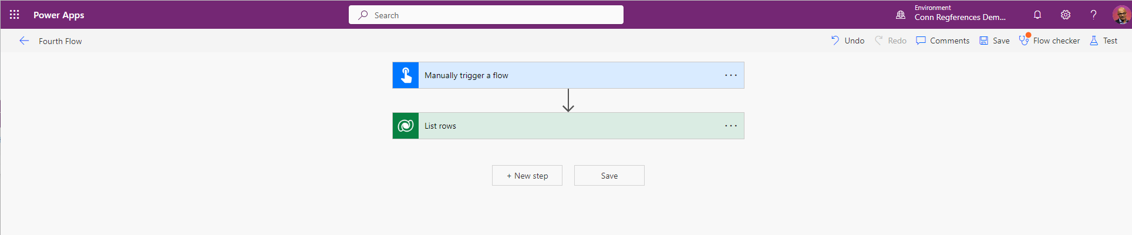Click the Dataverse List rows icon

[406, 126]
